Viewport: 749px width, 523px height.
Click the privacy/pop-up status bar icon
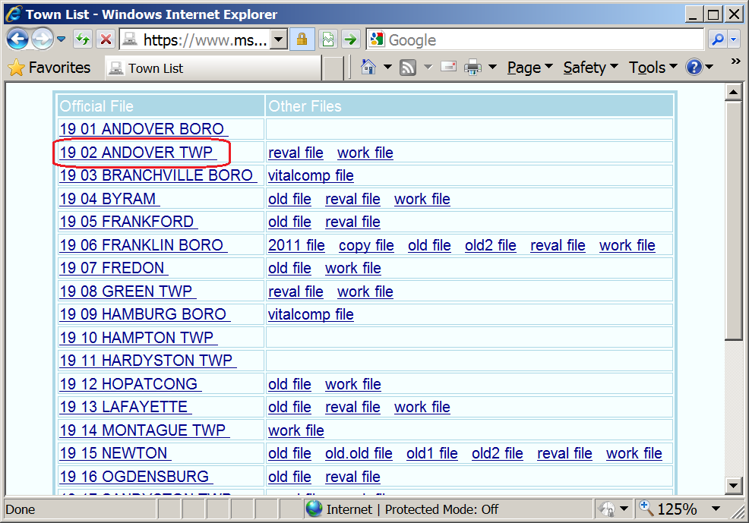(x=608, y=509)
